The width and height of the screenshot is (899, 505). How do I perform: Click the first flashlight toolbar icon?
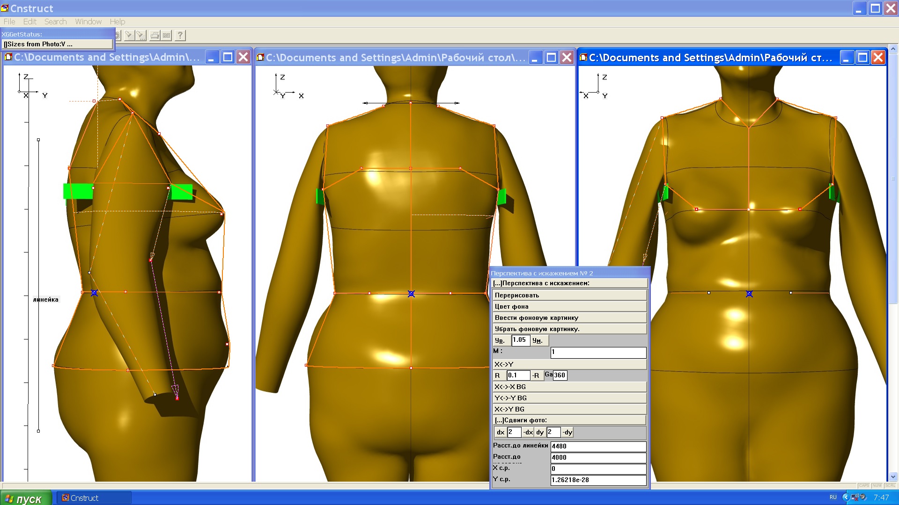(x=129, y=36)
